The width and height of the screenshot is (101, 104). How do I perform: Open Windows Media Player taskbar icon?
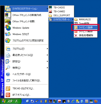pos(69,101)
